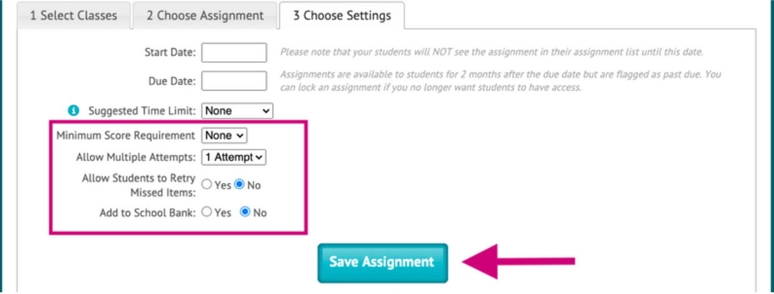Screen dimensions: 774x294
Task: Click the 'Due Date:' label text
Action: coord(172,81)
